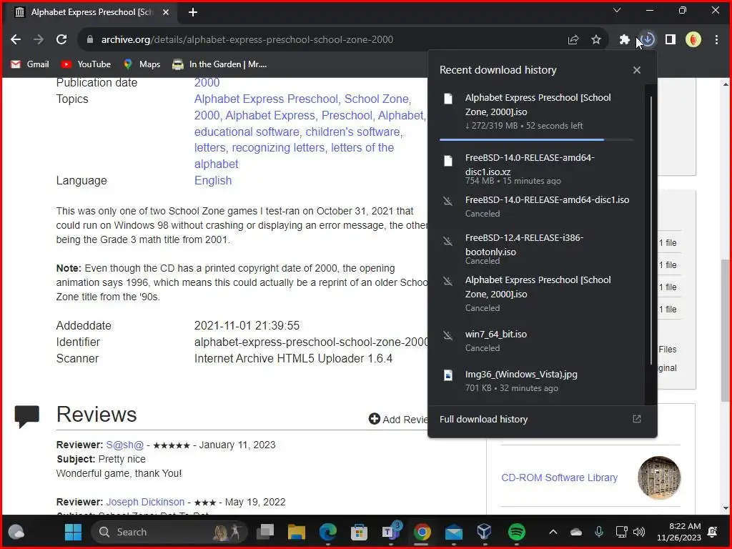The width and height of the screenshot is (732, 549).
Task: Open the volume control in system tray
Action: (x=638, y=532)
